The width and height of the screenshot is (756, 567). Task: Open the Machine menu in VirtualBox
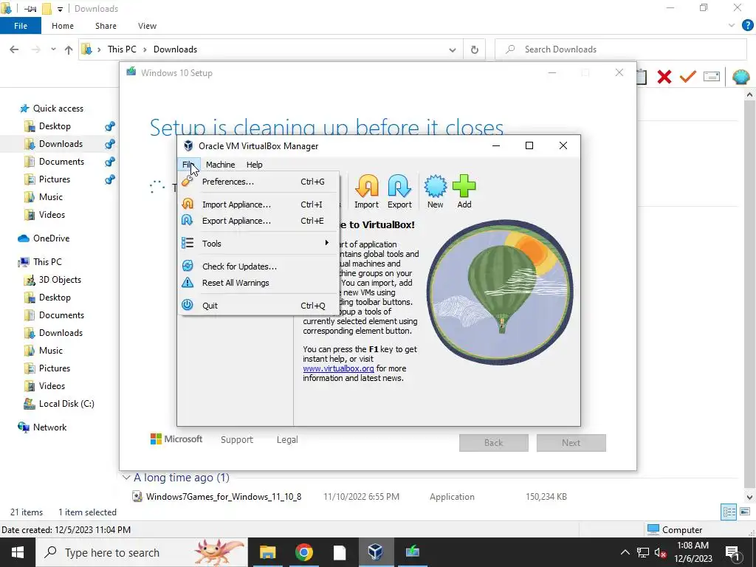coord(220,165)
